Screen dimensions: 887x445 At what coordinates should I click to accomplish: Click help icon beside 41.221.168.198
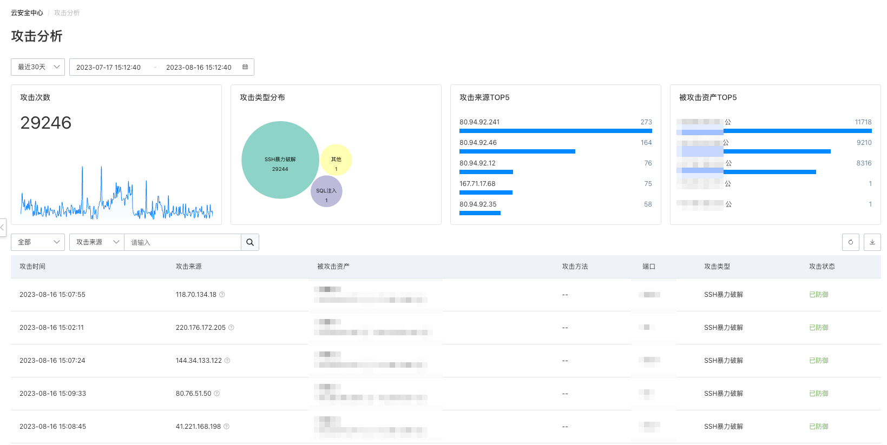(227, 427)
